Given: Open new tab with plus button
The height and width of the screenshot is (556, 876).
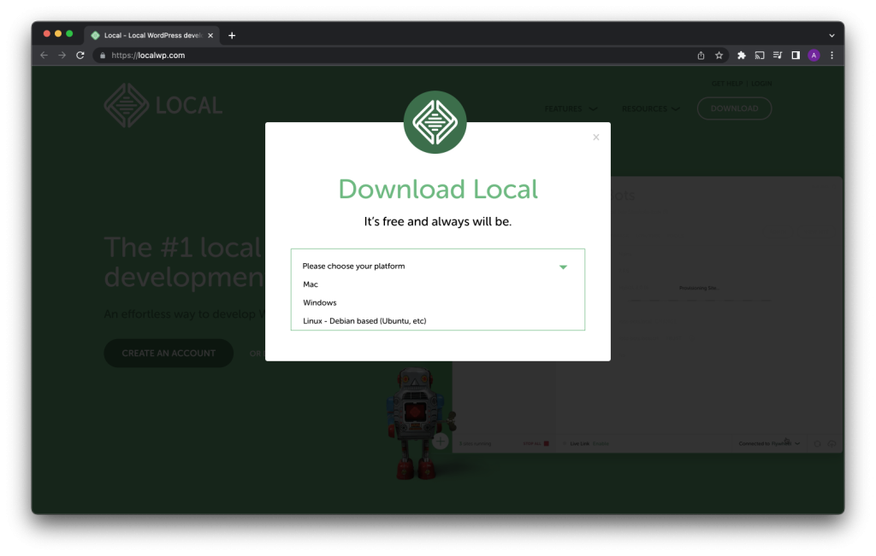Looking at the screenshot, I should coord(232,35).
